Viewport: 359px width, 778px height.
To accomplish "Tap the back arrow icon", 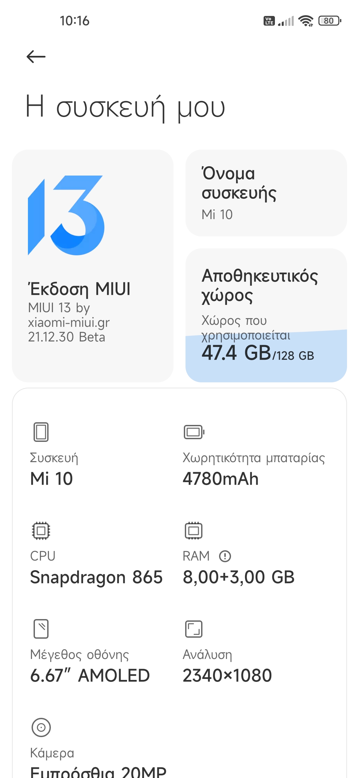I will tap(36, 57).
